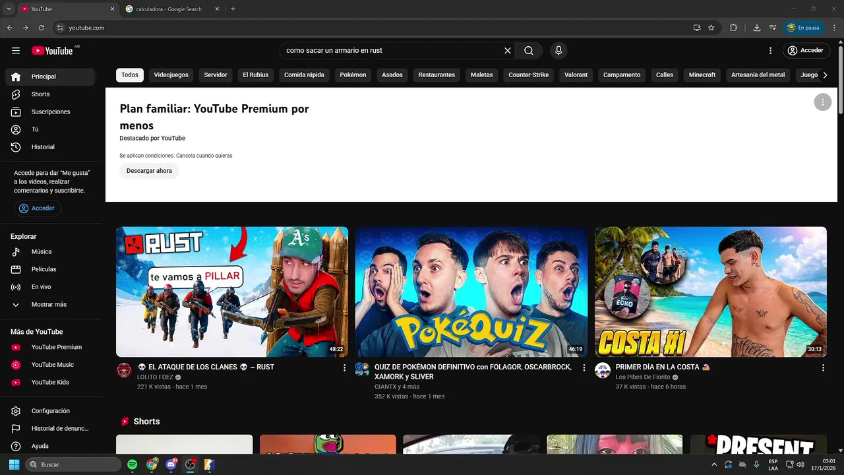
Task: Open Configuración in the sidebar
Action: click(x=51, y=411)
